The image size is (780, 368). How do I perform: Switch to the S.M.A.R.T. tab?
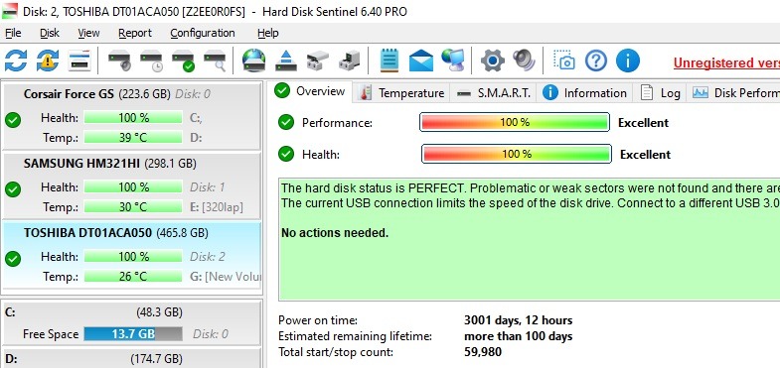(x=494, y=93)
